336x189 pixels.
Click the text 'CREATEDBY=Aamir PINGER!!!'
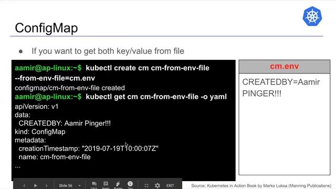click(x=281, y=88)
